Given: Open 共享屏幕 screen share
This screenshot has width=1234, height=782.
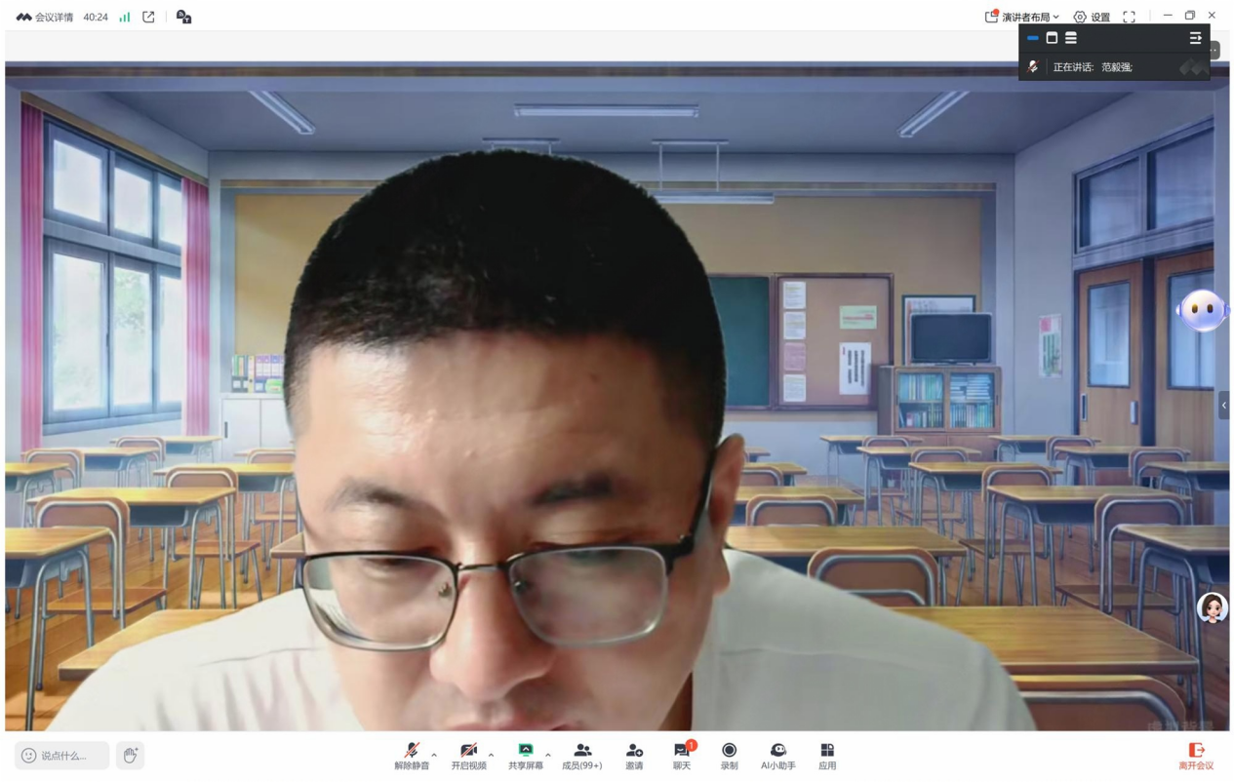Looking at the screenshot, I should [x=525, y=756].
